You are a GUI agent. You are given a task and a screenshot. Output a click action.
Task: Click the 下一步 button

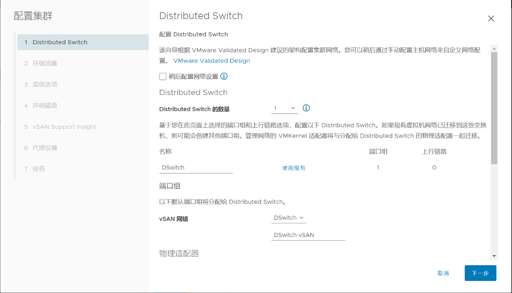(x=481, y=273)
